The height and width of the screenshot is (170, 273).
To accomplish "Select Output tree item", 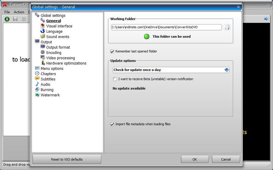I will pos(46,42).
